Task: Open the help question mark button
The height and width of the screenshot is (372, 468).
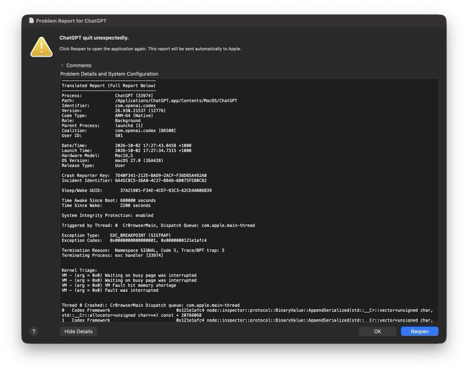Action: click(34, 331)
